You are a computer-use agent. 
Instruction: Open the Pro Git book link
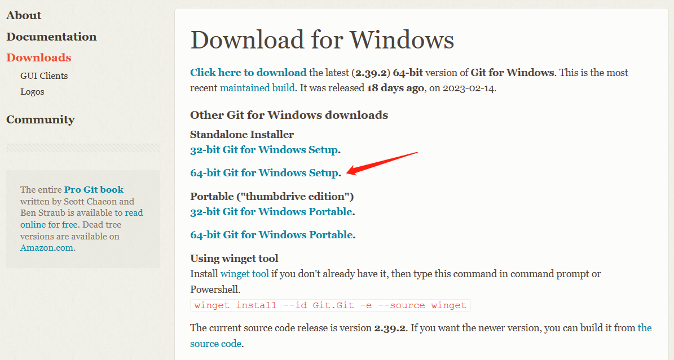click(94, 189)
